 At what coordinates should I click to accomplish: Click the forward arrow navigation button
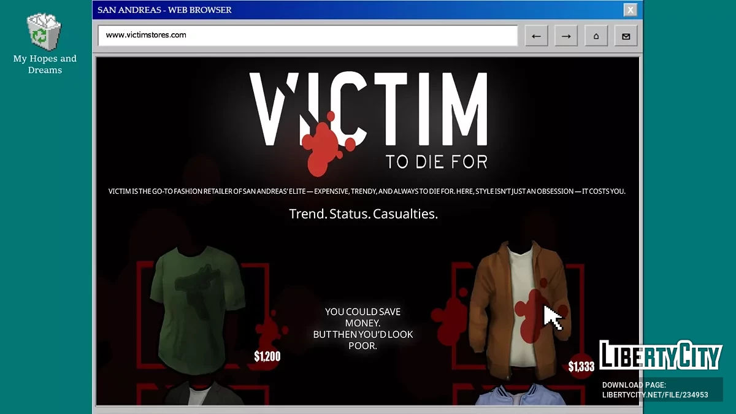coord(566,36)
